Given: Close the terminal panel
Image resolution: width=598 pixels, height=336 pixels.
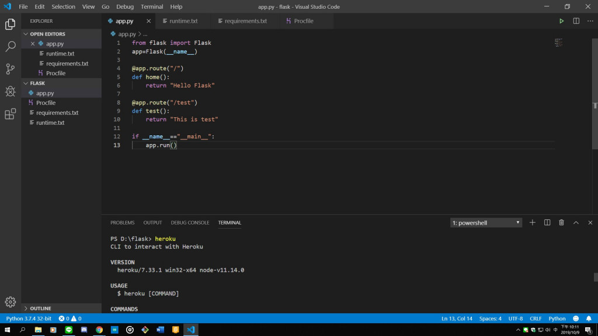Looking at the screenshot, I should click(x=590, y=222).
